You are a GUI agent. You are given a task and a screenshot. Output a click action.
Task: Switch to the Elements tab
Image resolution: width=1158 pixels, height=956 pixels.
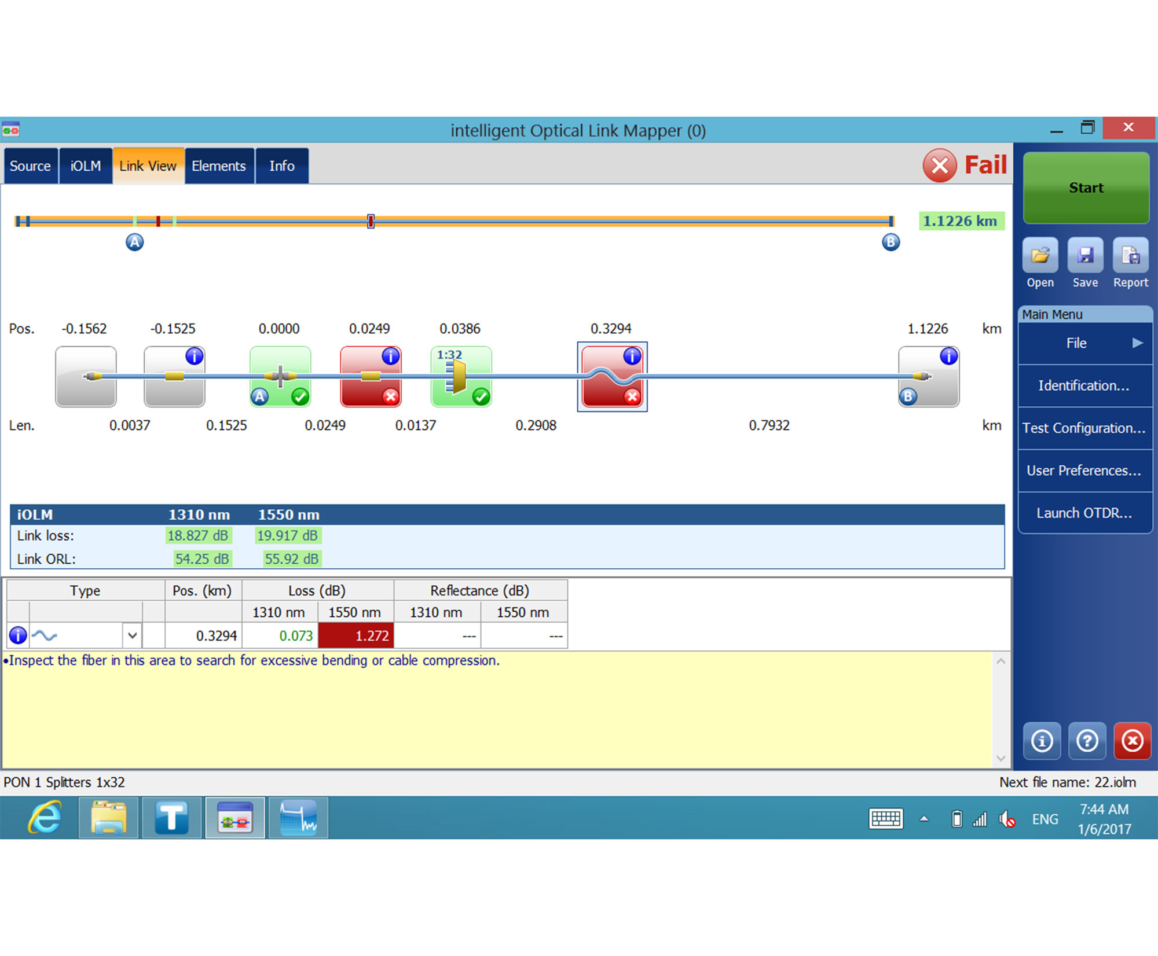(x=219, y=166)
